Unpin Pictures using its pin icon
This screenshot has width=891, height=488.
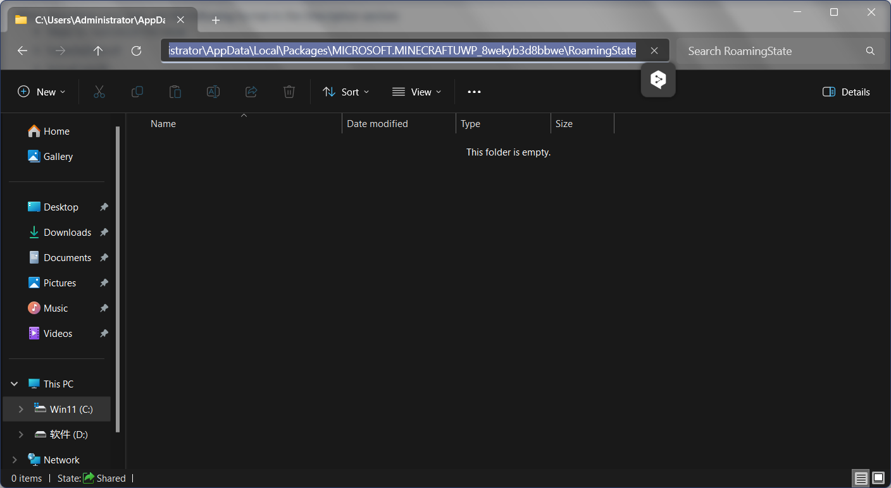coord(104,283)
